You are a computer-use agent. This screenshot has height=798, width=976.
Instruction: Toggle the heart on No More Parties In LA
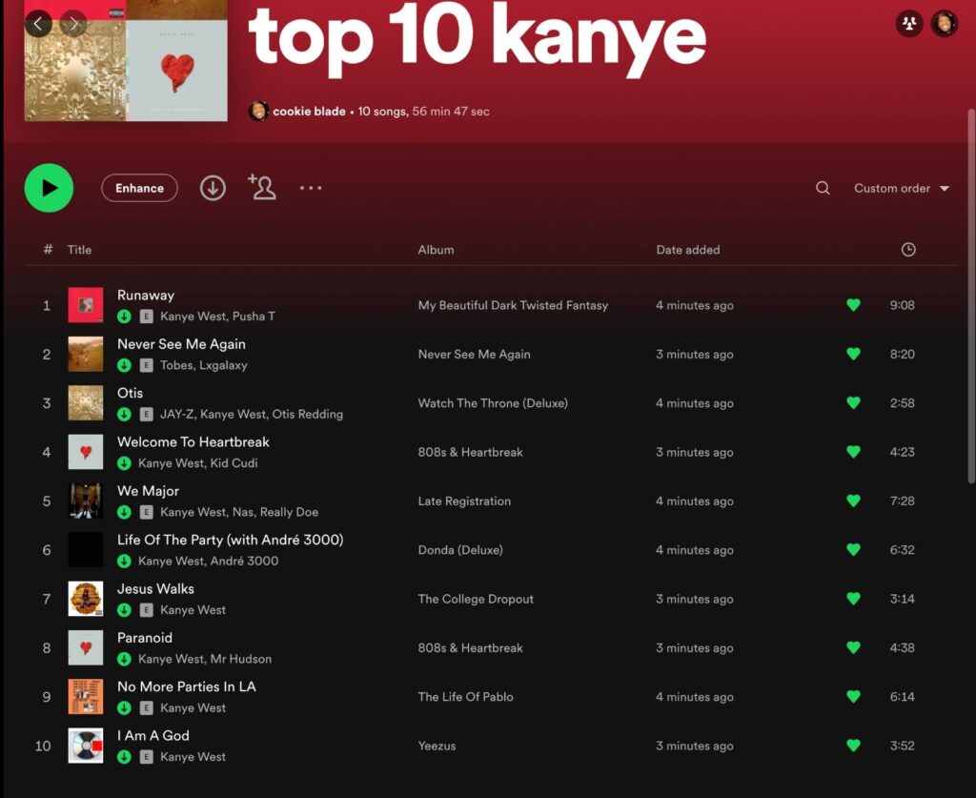(x=853, y=697)
